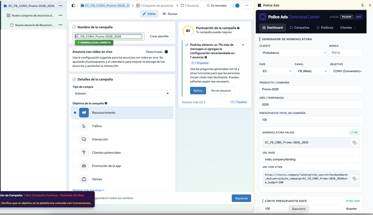Click the Presupuesto total de campaña field
Image resolution: width=373 pixels, height=215 pixels.
tap(311, 120)
